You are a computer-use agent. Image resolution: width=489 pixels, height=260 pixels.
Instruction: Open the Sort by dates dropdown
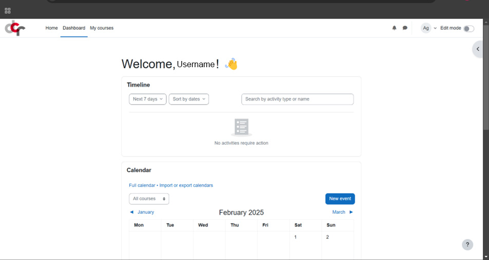(189, 99)
